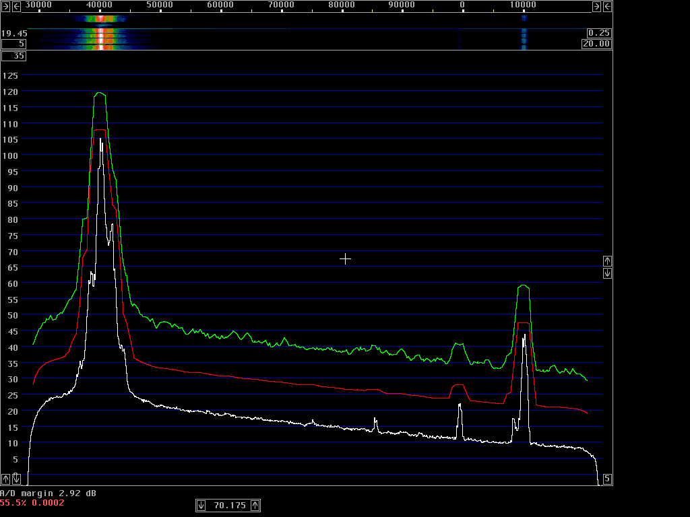Image resolution: width=690 pixels, height=517 pixels.
Task: Click the down arrow at bottom-left of the spectrum
Action: click(16, 479)
